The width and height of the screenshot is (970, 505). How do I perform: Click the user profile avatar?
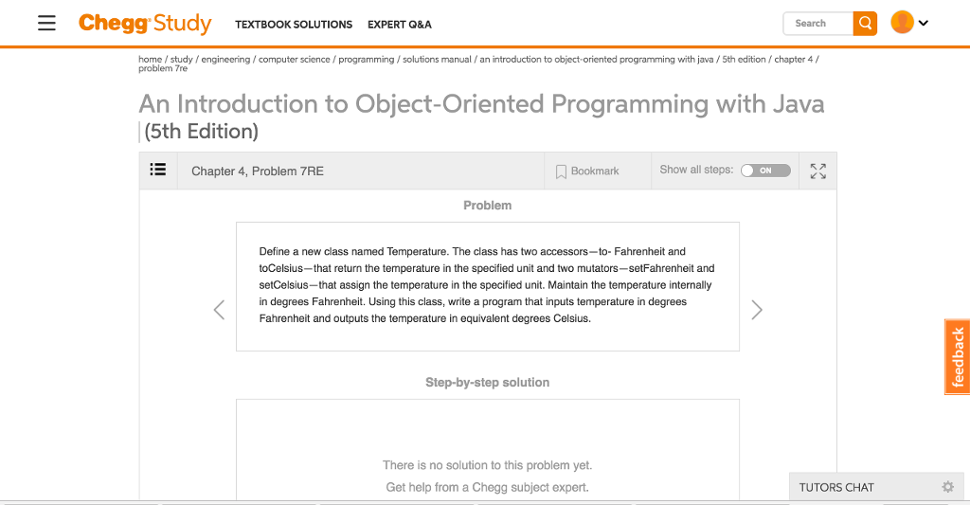[902, 23]
